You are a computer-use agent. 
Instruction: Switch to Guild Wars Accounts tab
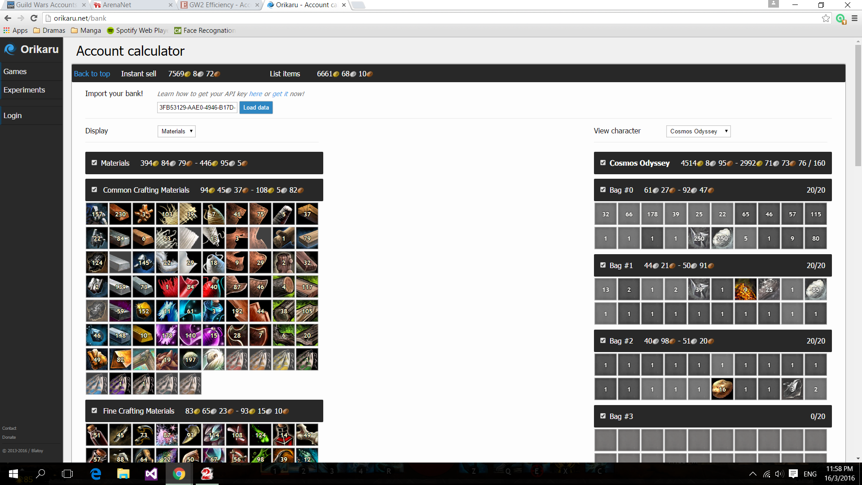tap(46, 5)
